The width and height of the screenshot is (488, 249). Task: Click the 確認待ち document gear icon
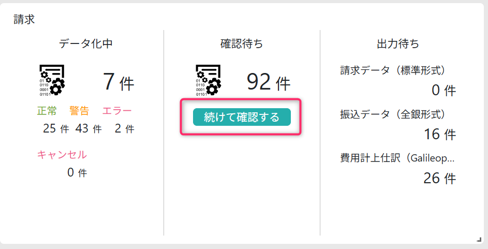209,80
